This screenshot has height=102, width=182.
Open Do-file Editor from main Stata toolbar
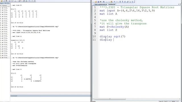coord(20,1)
